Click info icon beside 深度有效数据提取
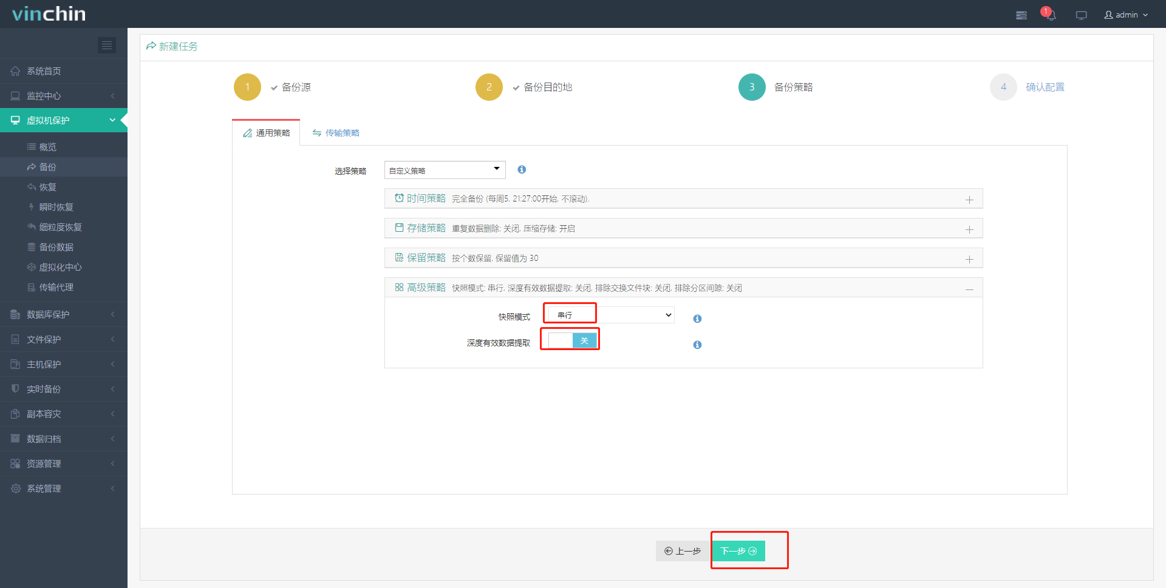 (x=697, y=345)
